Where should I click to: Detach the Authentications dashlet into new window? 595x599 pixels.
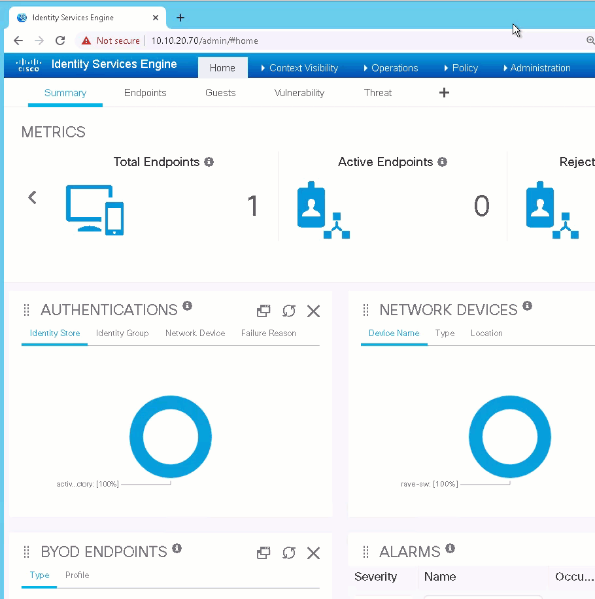[263, 311]
